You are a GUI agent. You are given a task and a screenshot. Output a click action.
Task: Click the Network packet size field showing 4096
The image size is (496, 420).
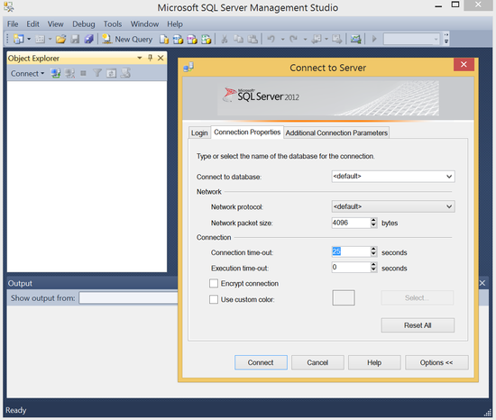(x=351, y=223)
